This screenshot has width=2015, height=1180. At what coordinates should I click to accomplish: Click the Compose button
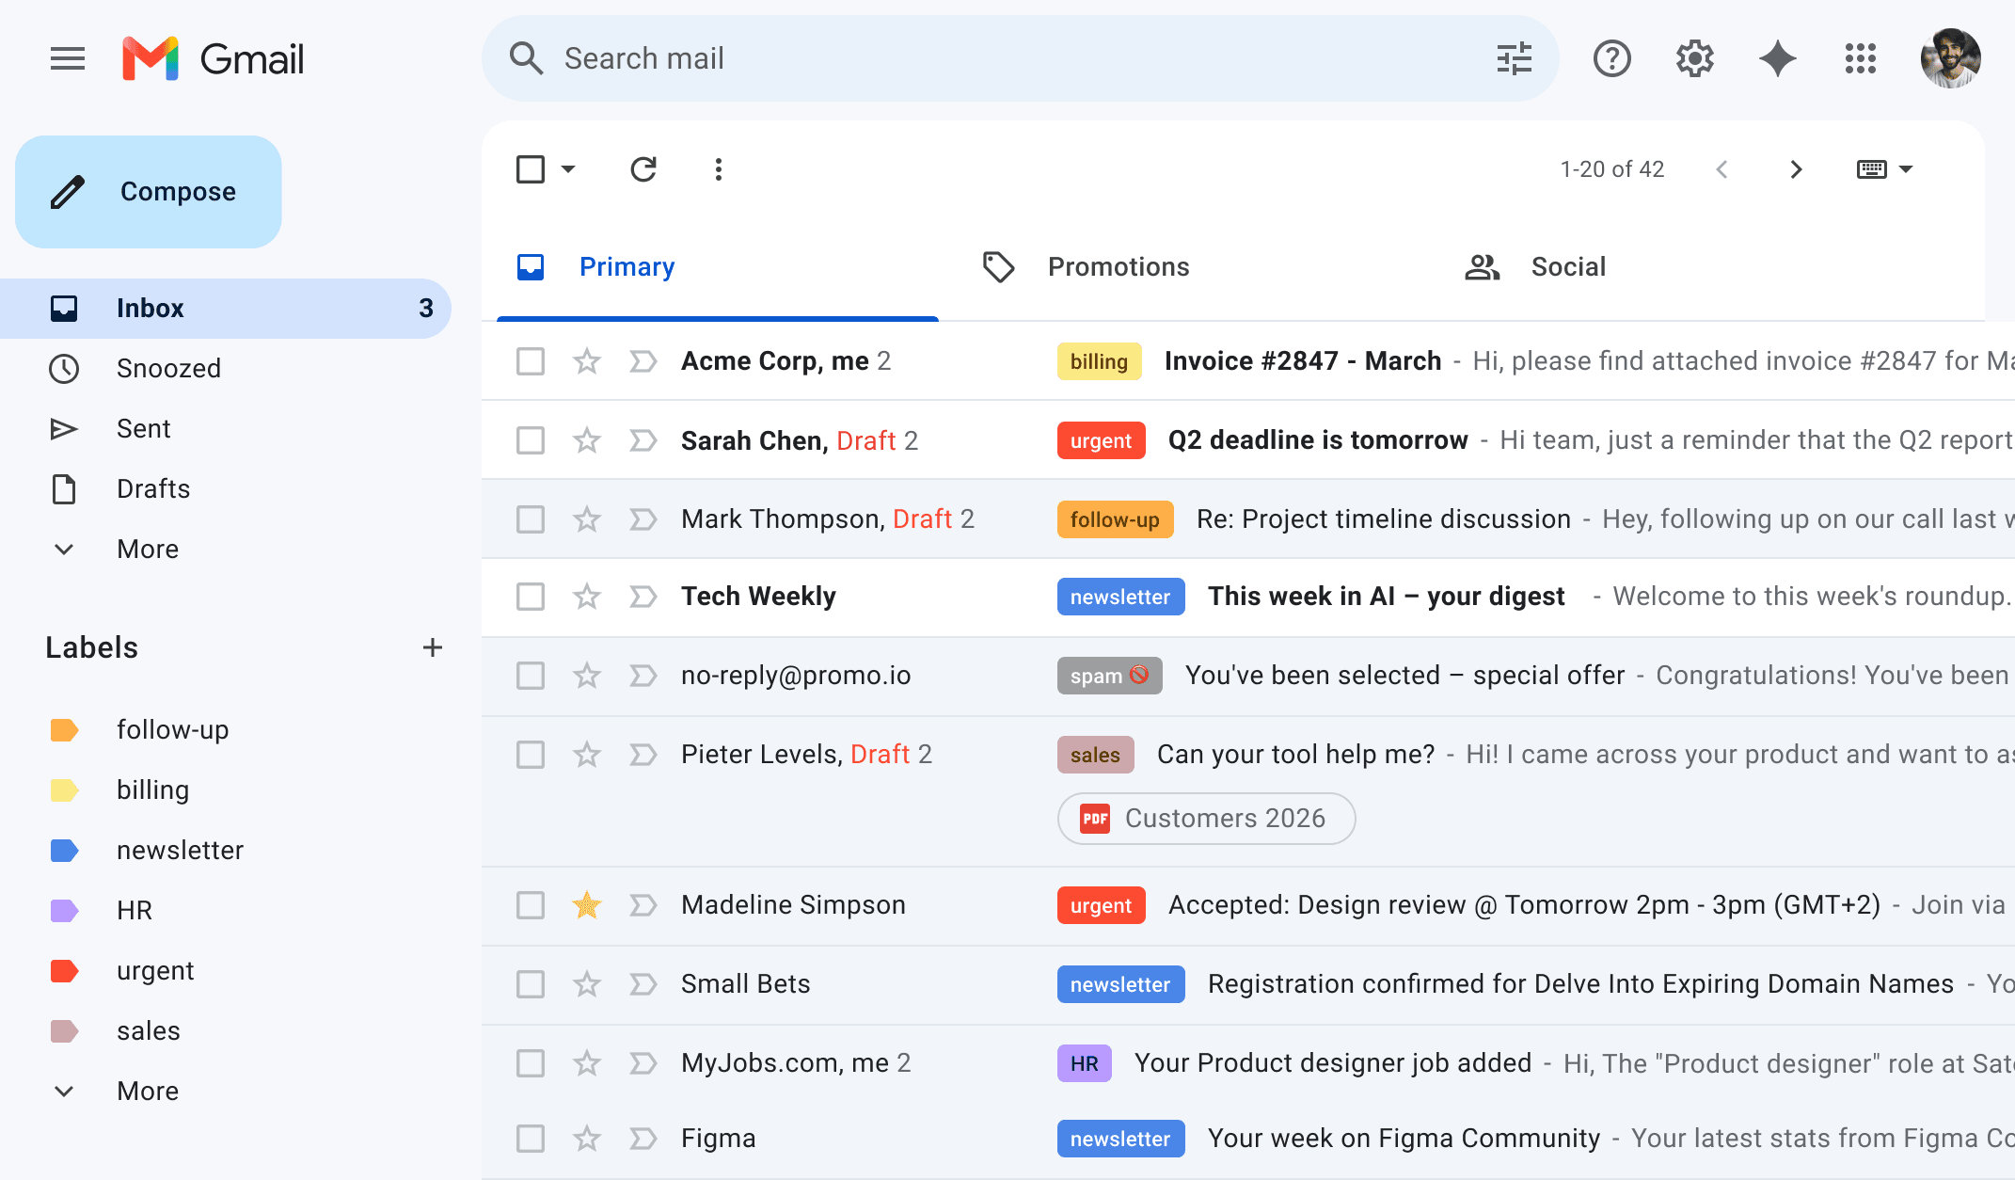(149, 192)
